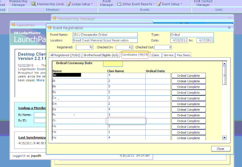The height and width of the screenshot is (167, 242).
Task: Open Event Manager ribbon button
Action: click(x=106, y=3)
